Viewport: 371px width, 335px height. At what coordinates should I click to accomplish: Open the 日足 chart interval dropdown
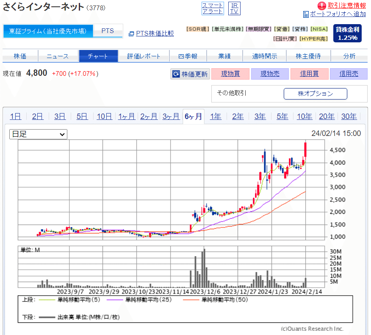click(38, 134)
